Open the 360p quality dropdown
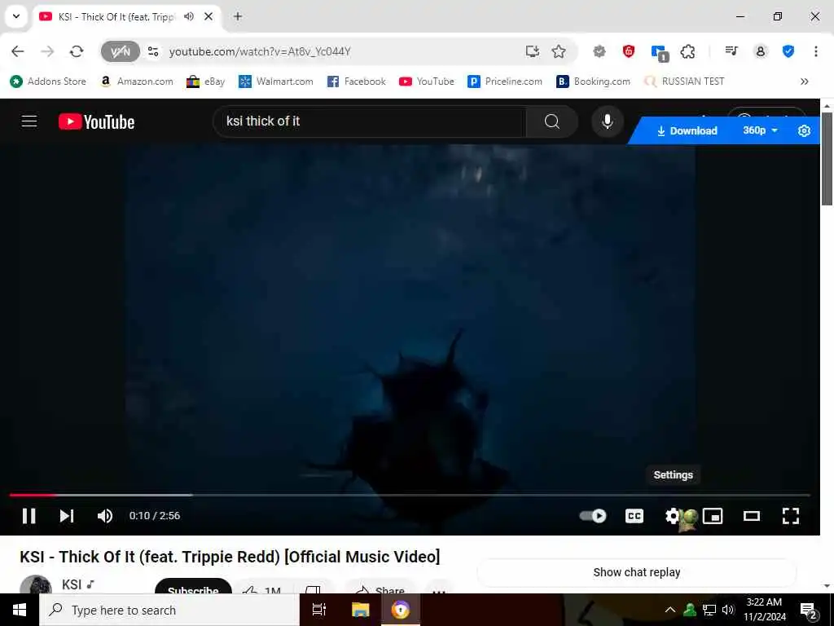This screenshot has width=834, height=626. tap(760, 130)
